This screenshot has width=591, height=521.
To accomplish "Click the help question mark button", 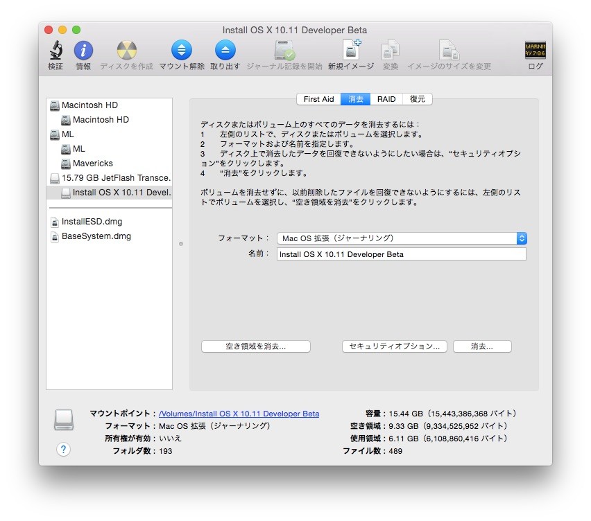I will pos(63,449).
